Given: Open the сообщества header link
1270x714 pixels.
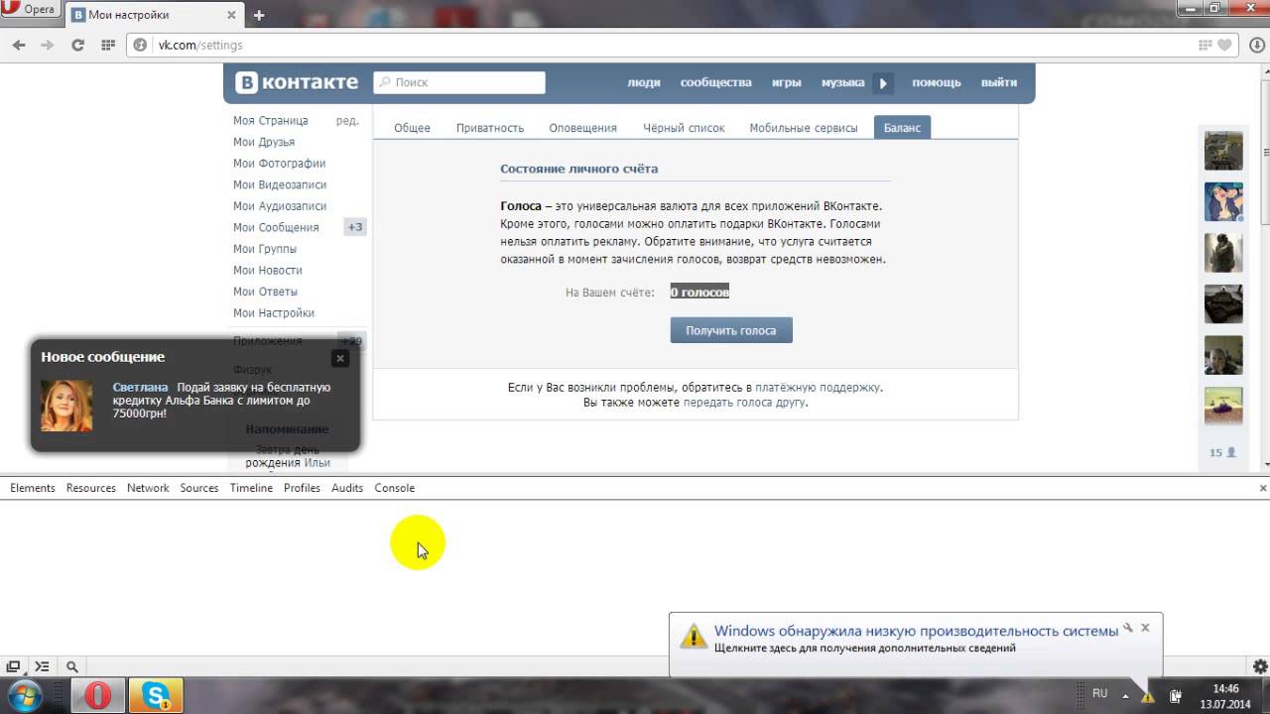Looking at the screenshot, I should tap(715, 82).
